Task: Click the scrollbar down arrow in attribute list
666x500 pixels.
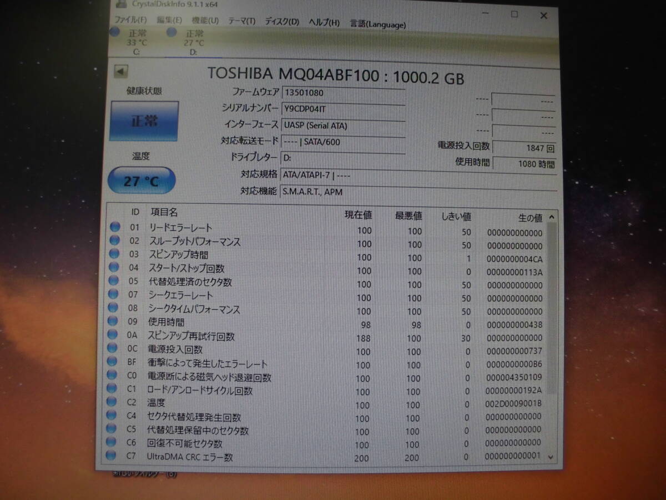Action: pyautogui.click(x=551, y=457)
